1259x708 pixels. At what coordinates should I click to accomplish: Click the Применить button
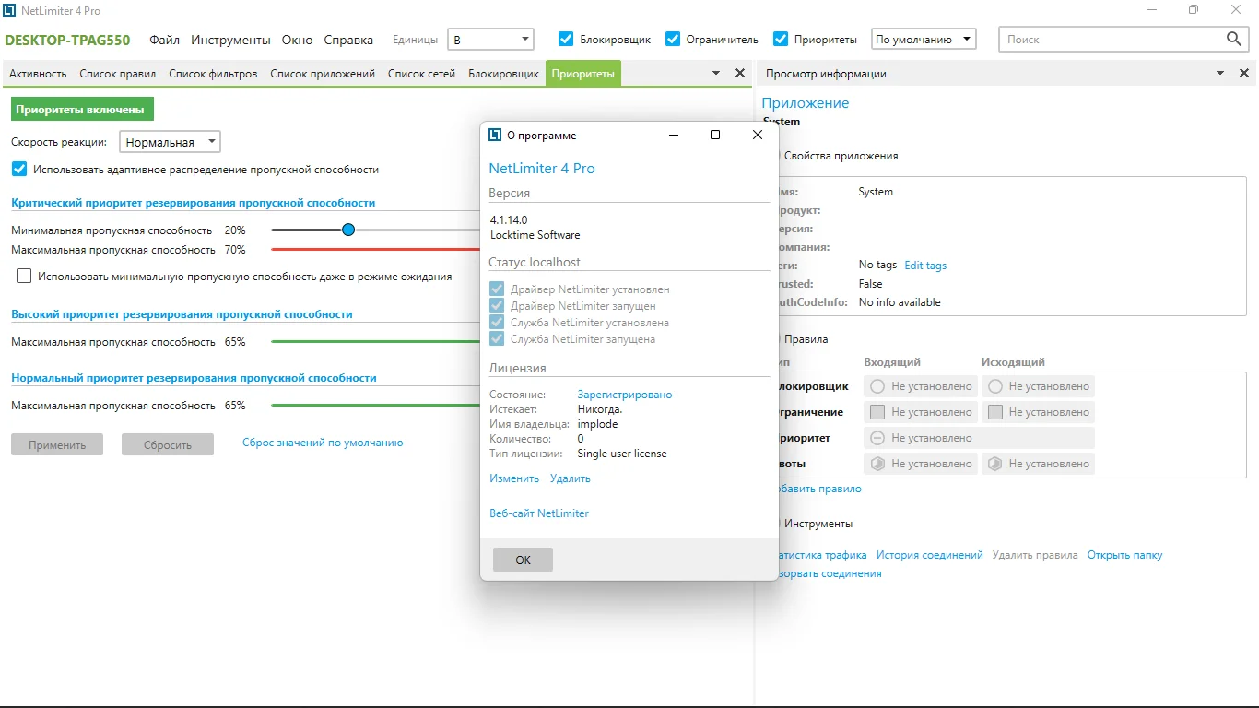[x=57, y=444]
